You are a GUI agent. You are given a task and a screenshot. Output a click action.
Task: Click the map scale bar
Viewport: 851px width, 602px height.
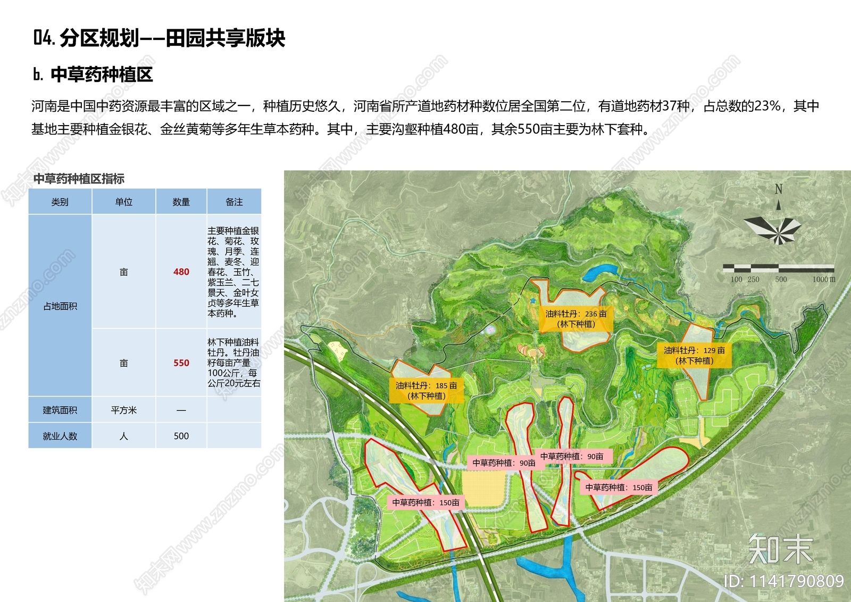(779, 268)
